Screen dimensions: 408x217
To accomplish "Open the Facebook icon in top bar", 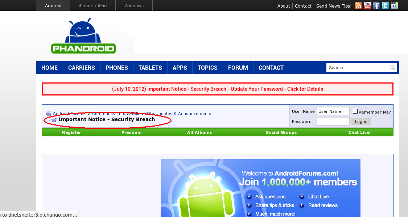I will click(376, 5).
